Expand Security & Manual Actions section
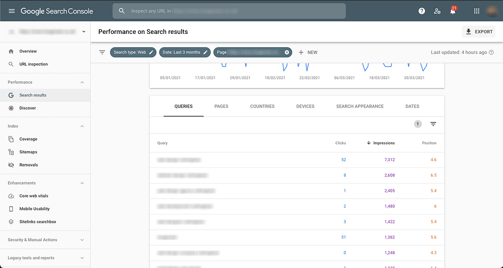This screenshot has height=268, width=503. [82, 240]
